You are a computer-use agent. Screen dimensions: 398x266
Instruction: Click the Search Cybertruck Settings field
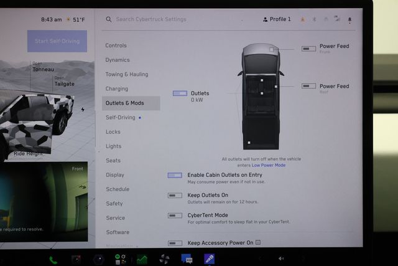pos(151,19)
